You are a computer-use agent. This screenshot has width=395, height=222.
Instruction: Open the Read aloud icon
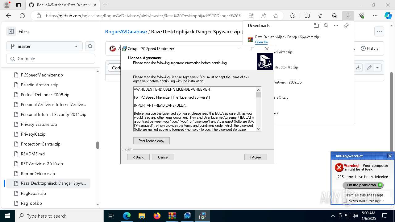click(x=264, y=16)
